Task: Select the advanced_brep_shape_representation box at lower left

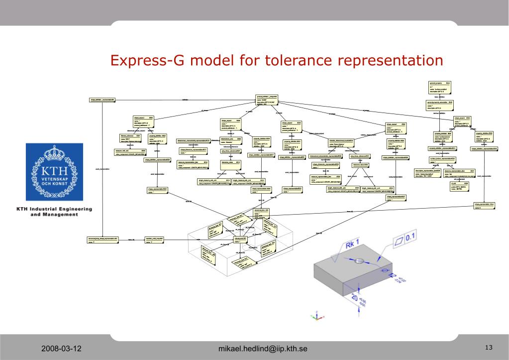Action: click(103, 240)
